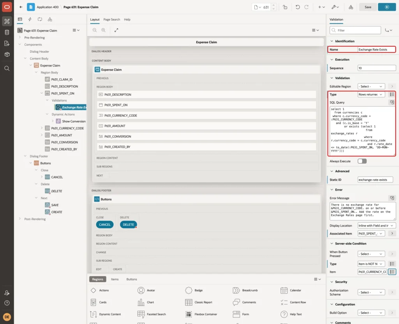Viewport: 399px width, 324px height.
Task: Select P631_CURRENCY_CODE row in layout
Action: pyautogui.click(x=207, y=115)
